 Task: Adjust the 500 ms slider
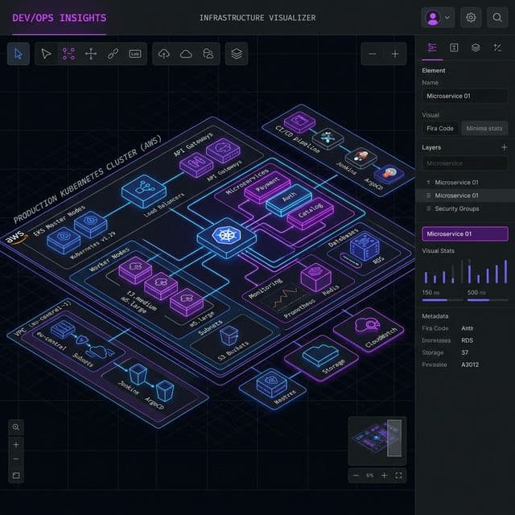pos(488,300)
